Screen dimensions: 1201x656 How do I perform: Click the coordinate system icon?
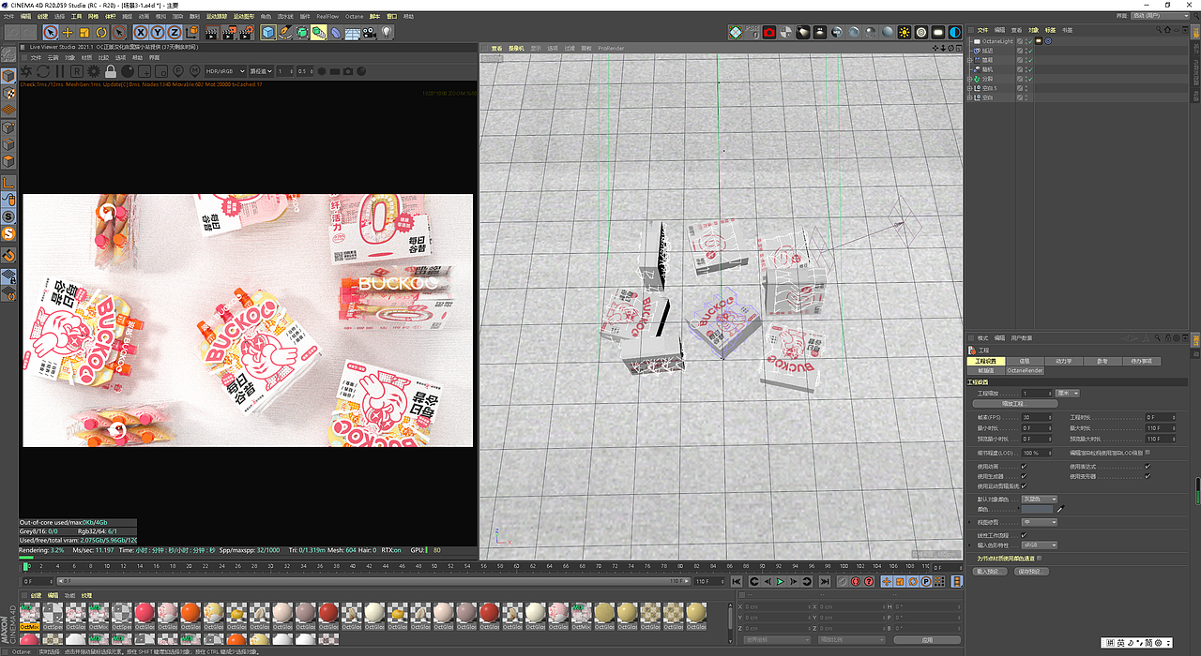tap(191, 32)
